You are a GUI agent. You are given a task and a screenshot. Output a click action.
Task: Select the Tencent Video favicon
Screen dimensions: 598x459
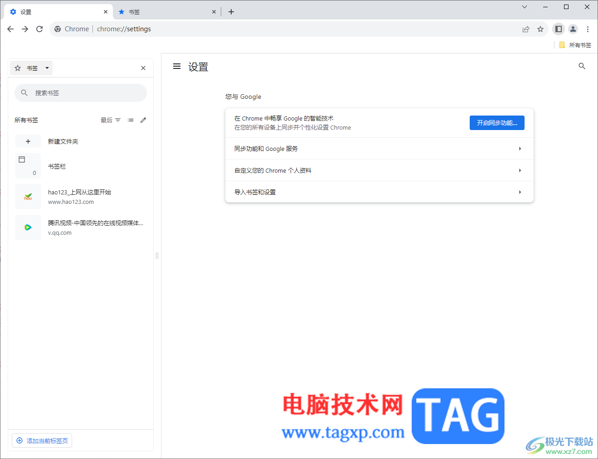tap(28, 227)
